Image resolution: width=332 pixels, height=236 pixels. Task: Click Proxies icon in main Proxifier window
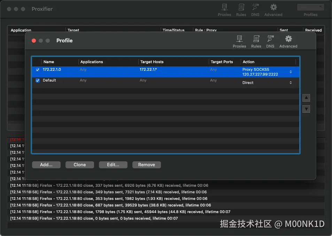coord(224,10)
